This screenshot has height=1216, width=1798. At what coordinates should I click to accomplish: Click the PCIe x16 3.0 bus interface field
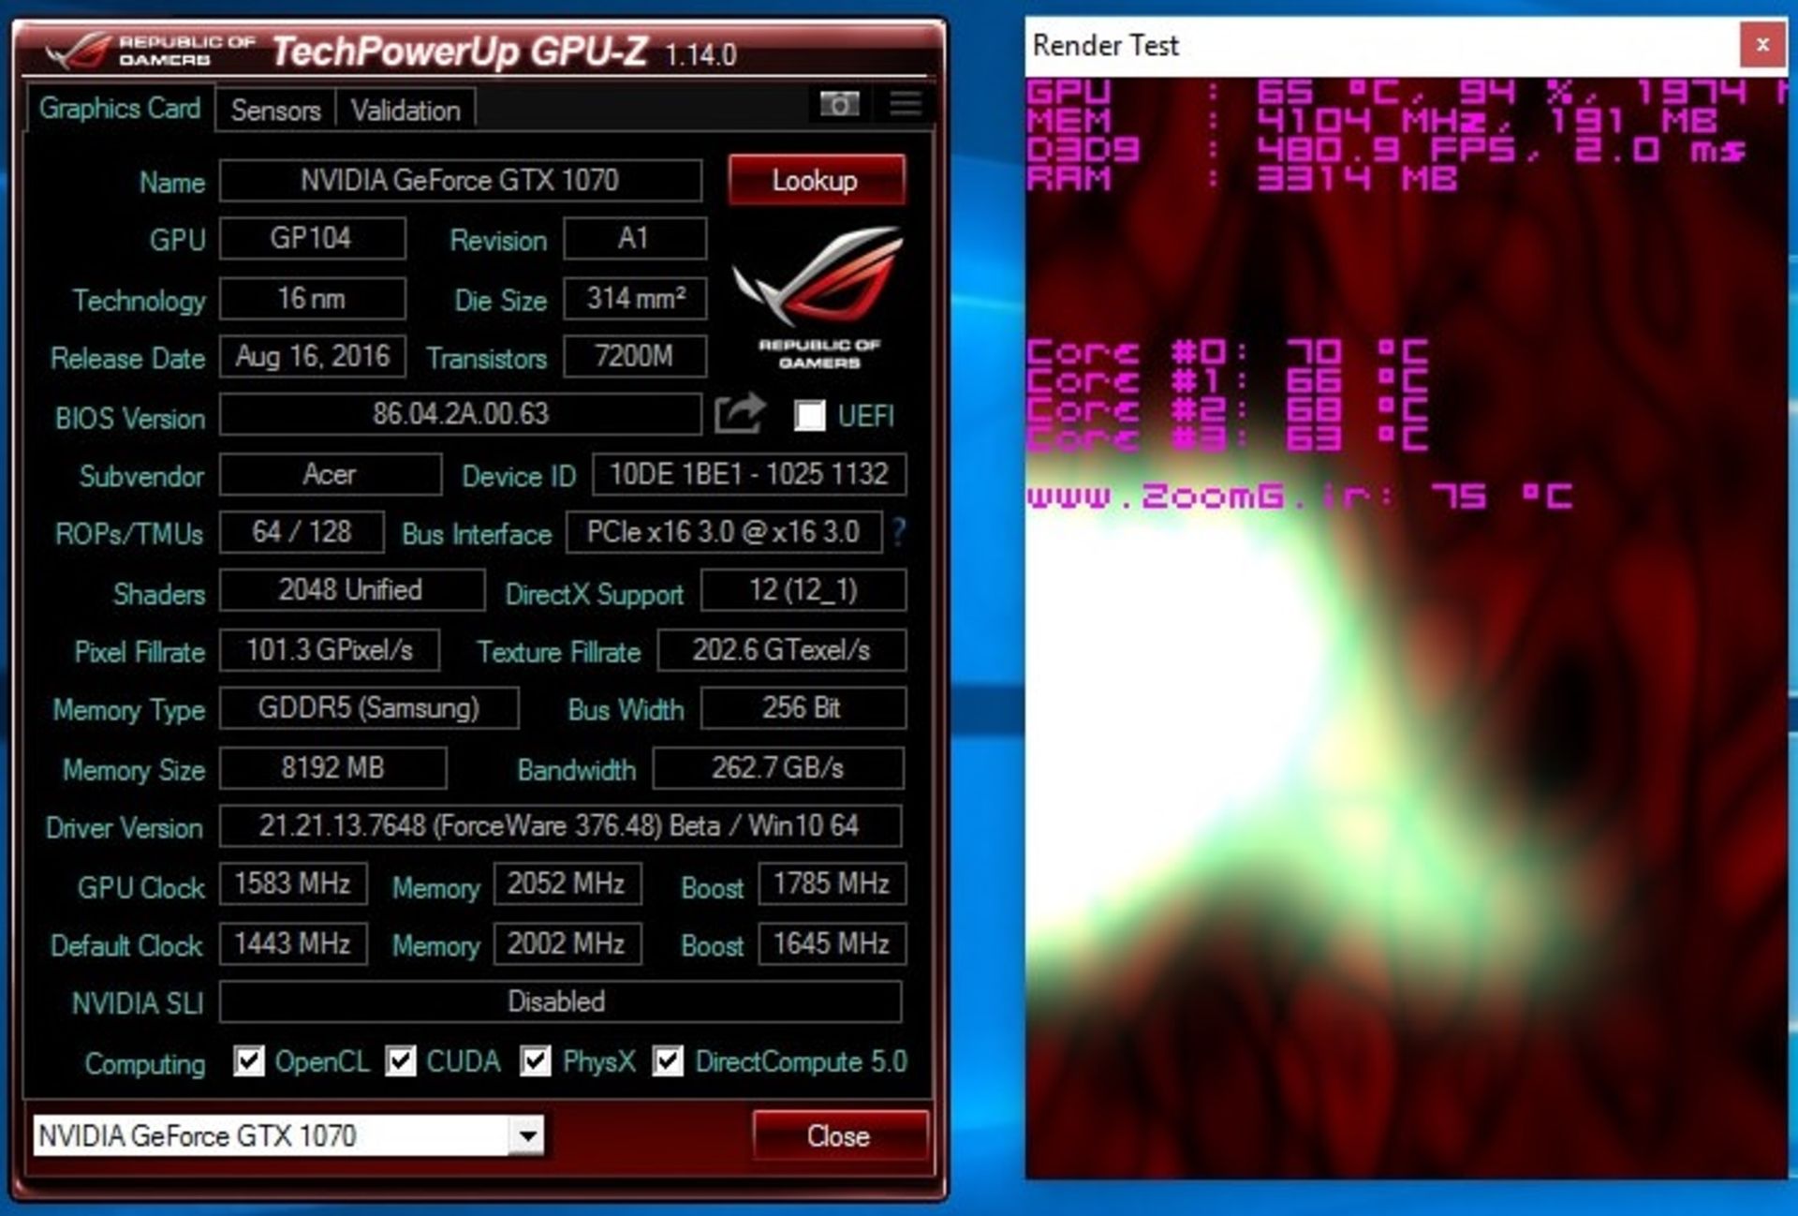pos(723,532)
